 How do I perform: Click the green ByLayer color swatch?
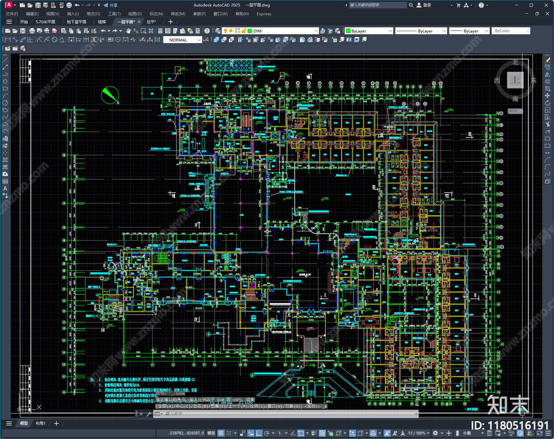pos(348,31)
